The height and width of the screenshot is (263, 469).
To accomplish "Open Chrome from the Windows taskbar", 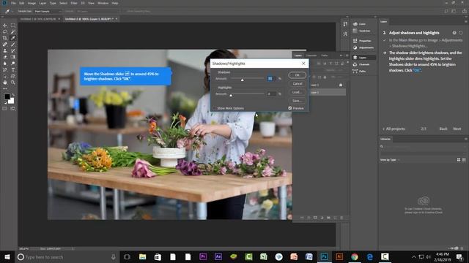I will pos(355,256).
